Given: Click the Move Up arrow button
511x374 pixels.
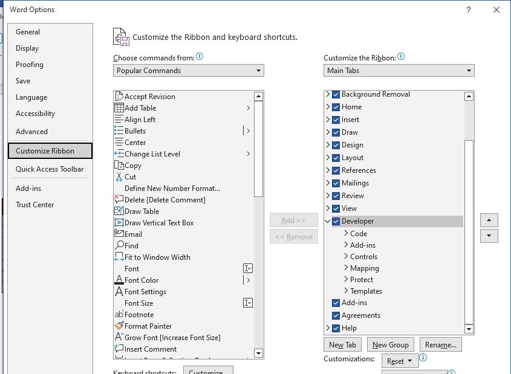Looking at the screenshot, I should click(x=489, y=220).
